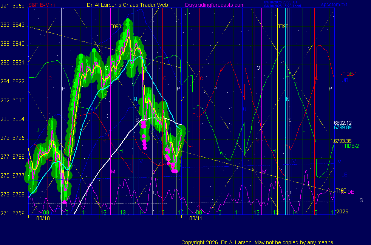Select the red -TIDE-1 legend label
The image size is (371, 245).
(349, 74)
